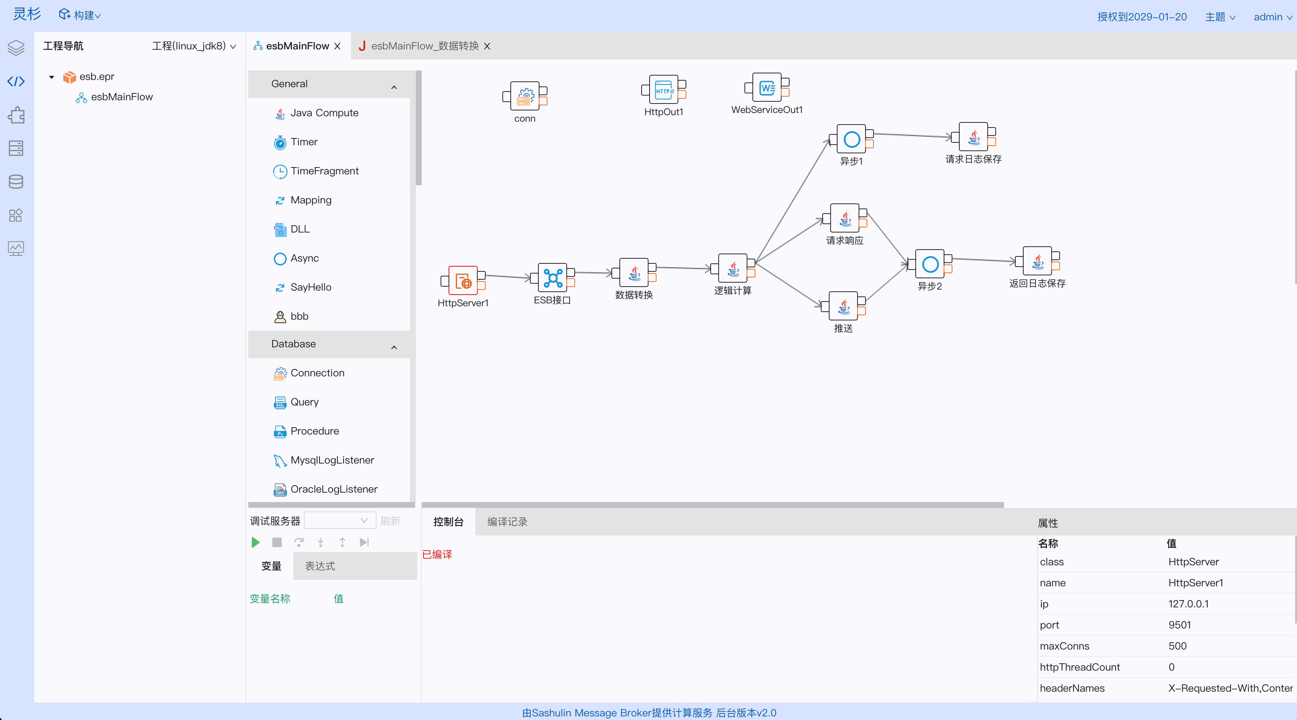Start debugging with the green play button
1297x720 pixels.
(256, 542)
